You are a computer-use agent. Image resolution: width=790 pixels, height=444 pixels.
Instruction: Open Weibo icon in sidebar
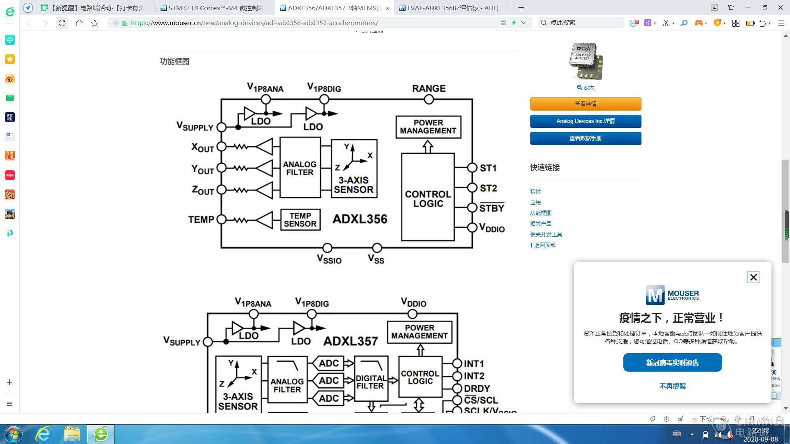tap(10, 79)
